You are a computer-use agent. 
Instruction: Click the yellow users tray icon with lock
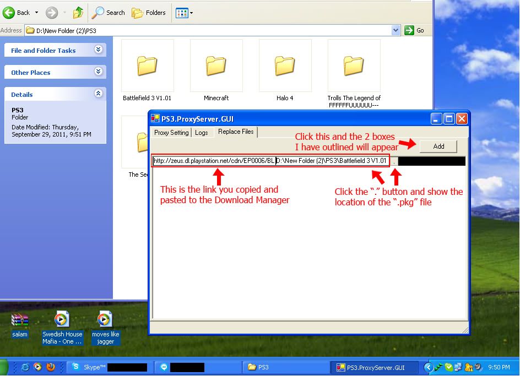pos(468,367)
